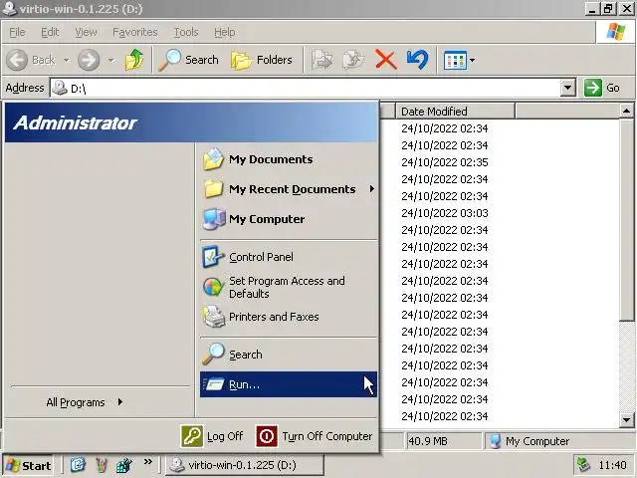Click the Move To toolbar icon
The image size is (637, 478).
(321, 60)
